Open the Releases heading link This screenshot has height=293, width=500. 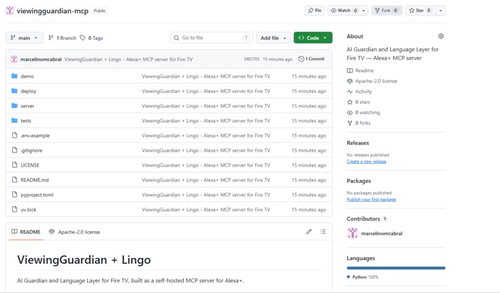[358, 143]
